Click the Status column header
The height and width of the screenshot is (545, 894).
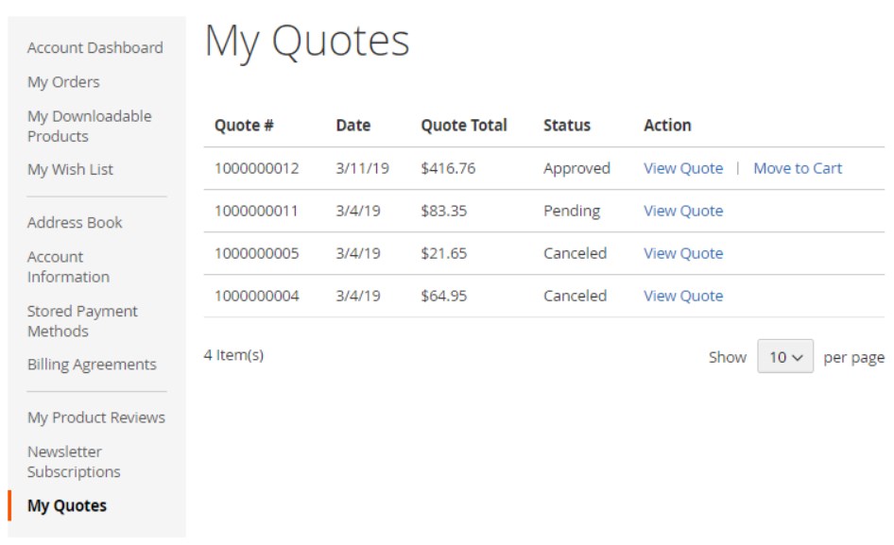(x=567, y=125)
